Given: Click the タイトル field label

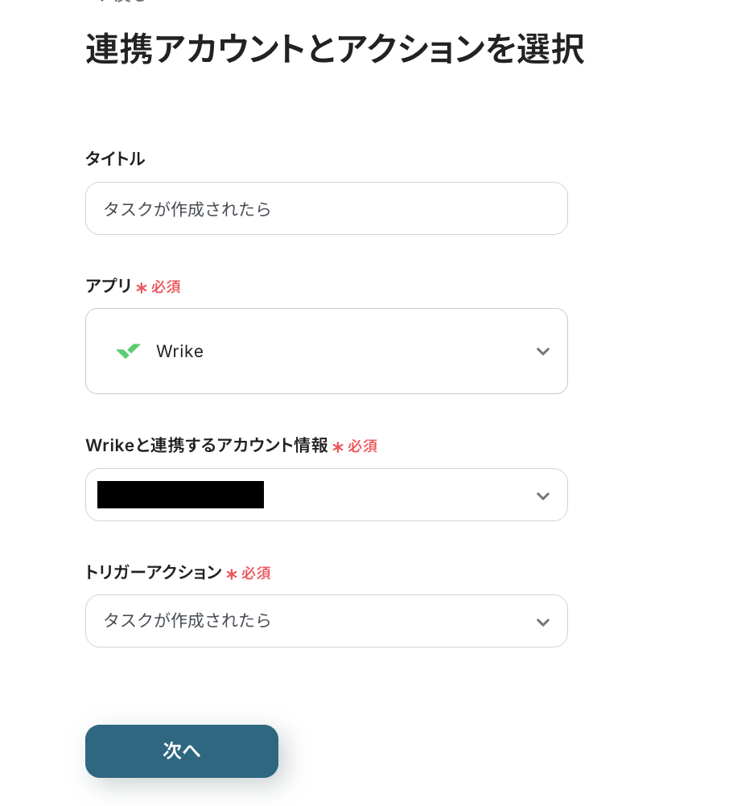Looking at the screenshot, I should (115, 159).
